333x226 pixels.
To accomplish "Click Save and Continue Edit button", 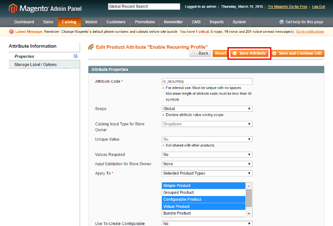I will (298, 53).
